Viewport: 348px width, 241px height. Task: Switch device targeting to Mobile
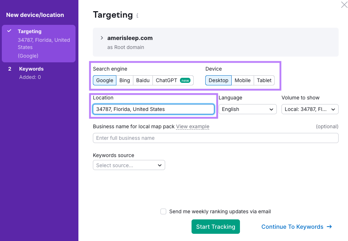242,80
